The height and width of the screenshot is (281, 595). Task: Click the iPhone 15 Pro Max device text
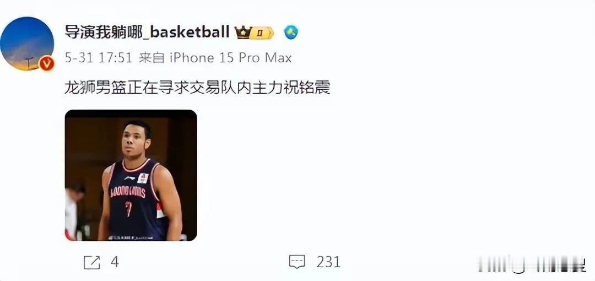(230, 58)
